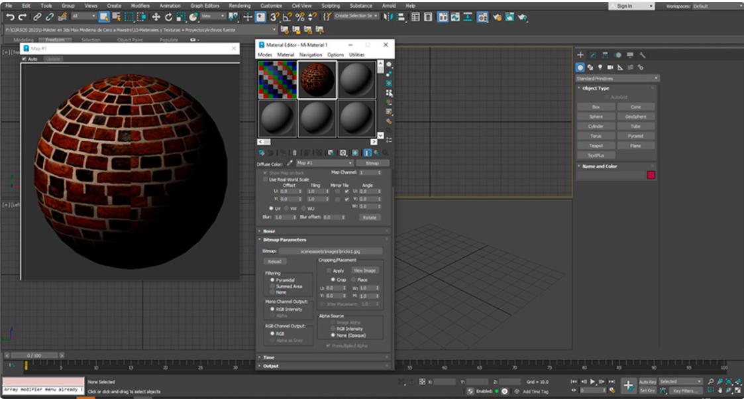Open Material Editor Navigation menu
The image size is (744, 399).
[310, 55]
